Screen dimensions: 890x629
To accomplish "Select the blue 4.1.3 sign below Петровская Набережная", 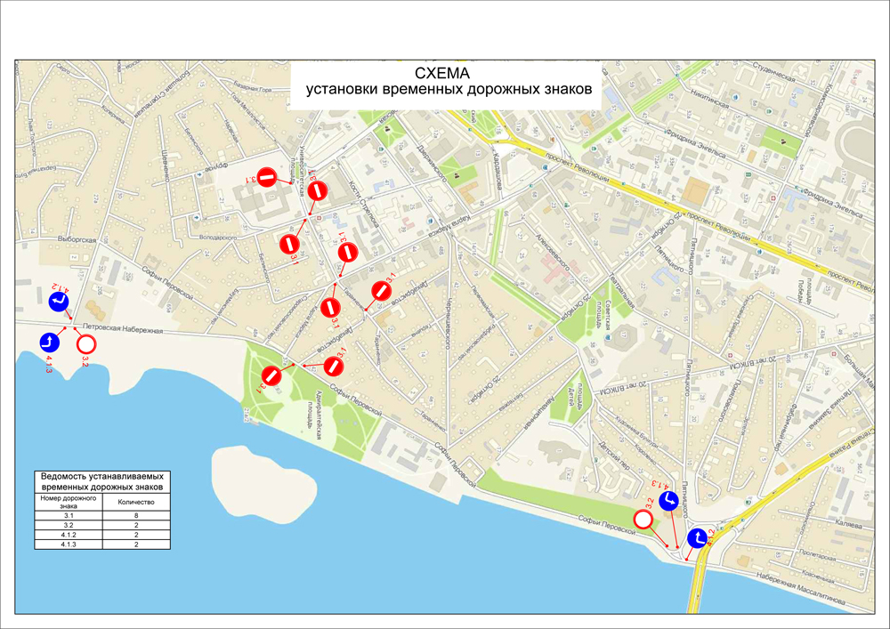I will click(47, 343).
